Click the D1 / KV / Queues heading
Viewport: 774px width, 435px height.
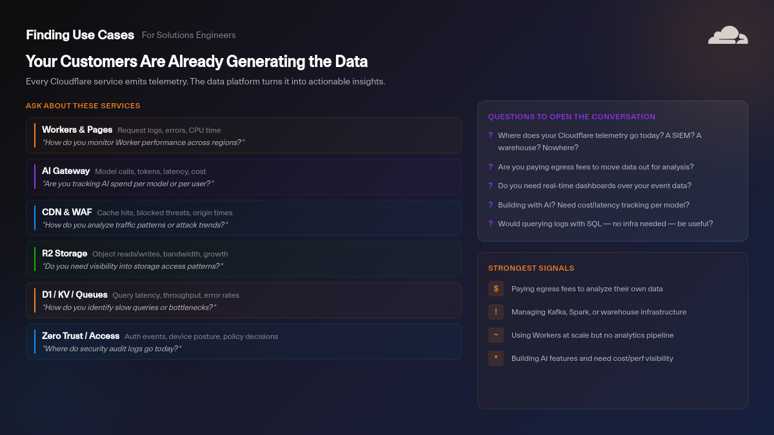coord(75,295)
